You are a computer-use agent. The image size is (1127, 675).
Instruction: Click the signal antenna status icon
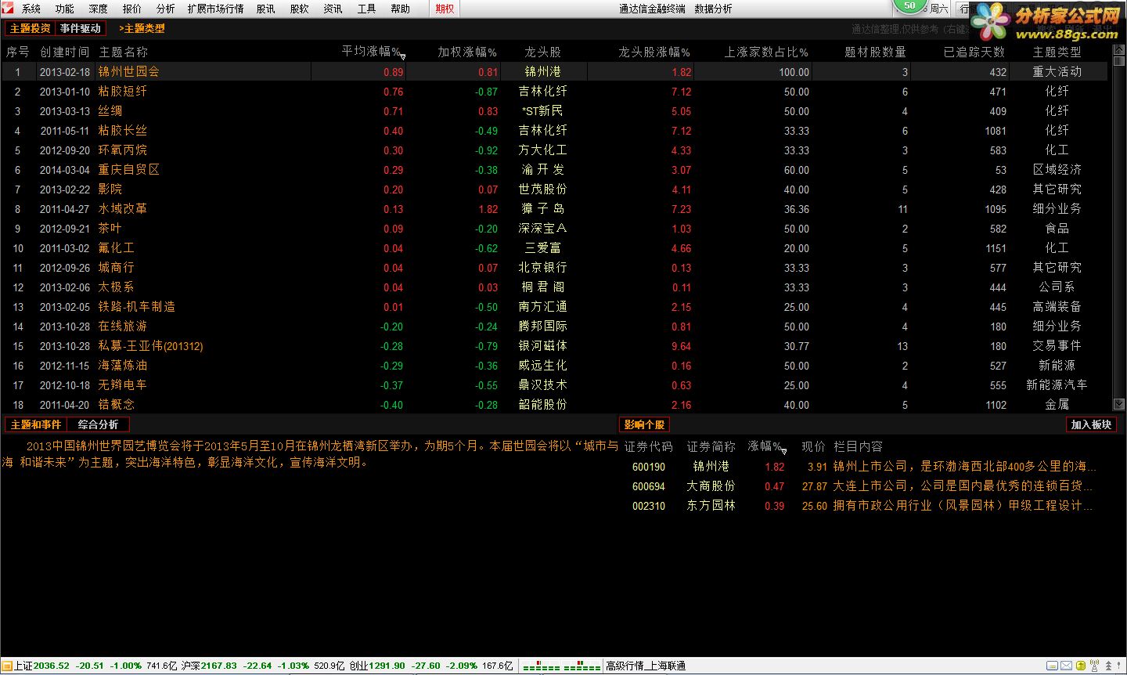pyautogui.click(x=1094, y=666)
